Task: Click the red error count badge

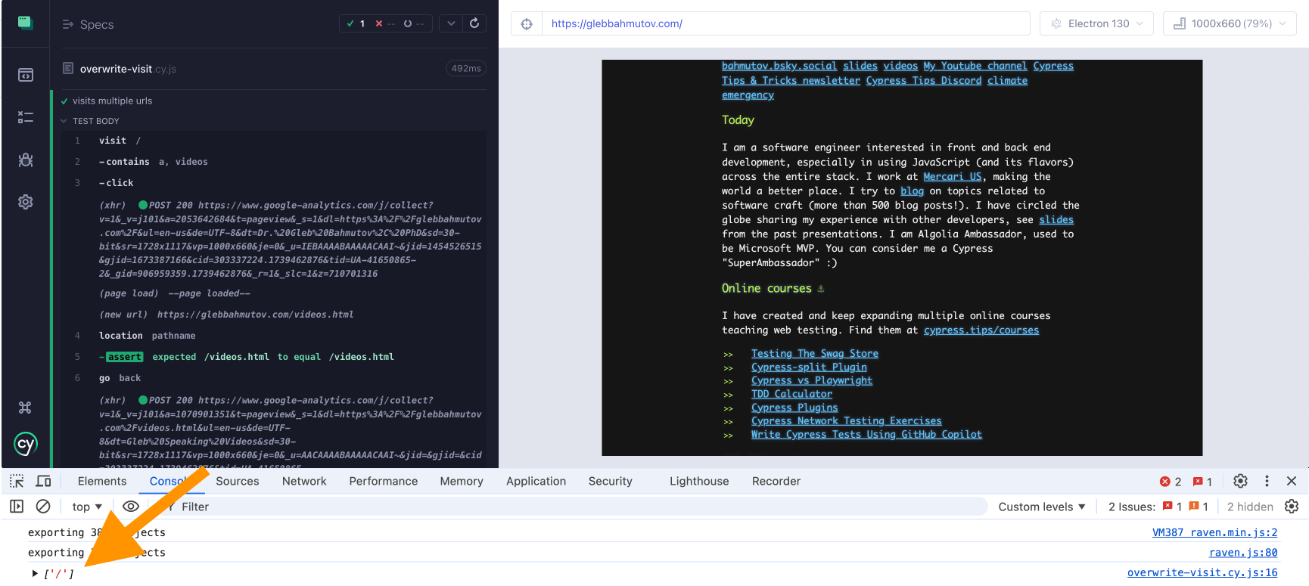Action: tap(1171, 482)
